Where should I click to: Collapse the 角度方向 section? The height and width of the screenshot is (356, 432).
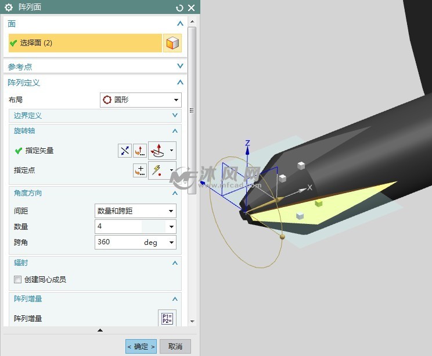click(x=175, y=193)
